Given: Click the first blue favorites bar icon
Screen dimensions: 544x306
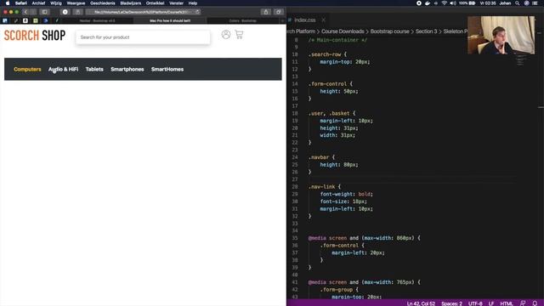Looking at the screenshot, I should [x=5, y=20].
